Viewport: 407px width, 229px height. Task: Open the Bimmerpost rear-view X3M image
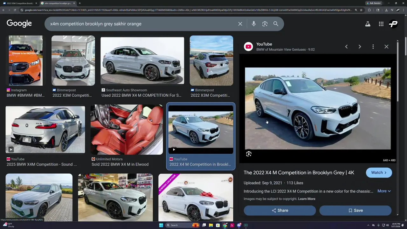[211, 61]
